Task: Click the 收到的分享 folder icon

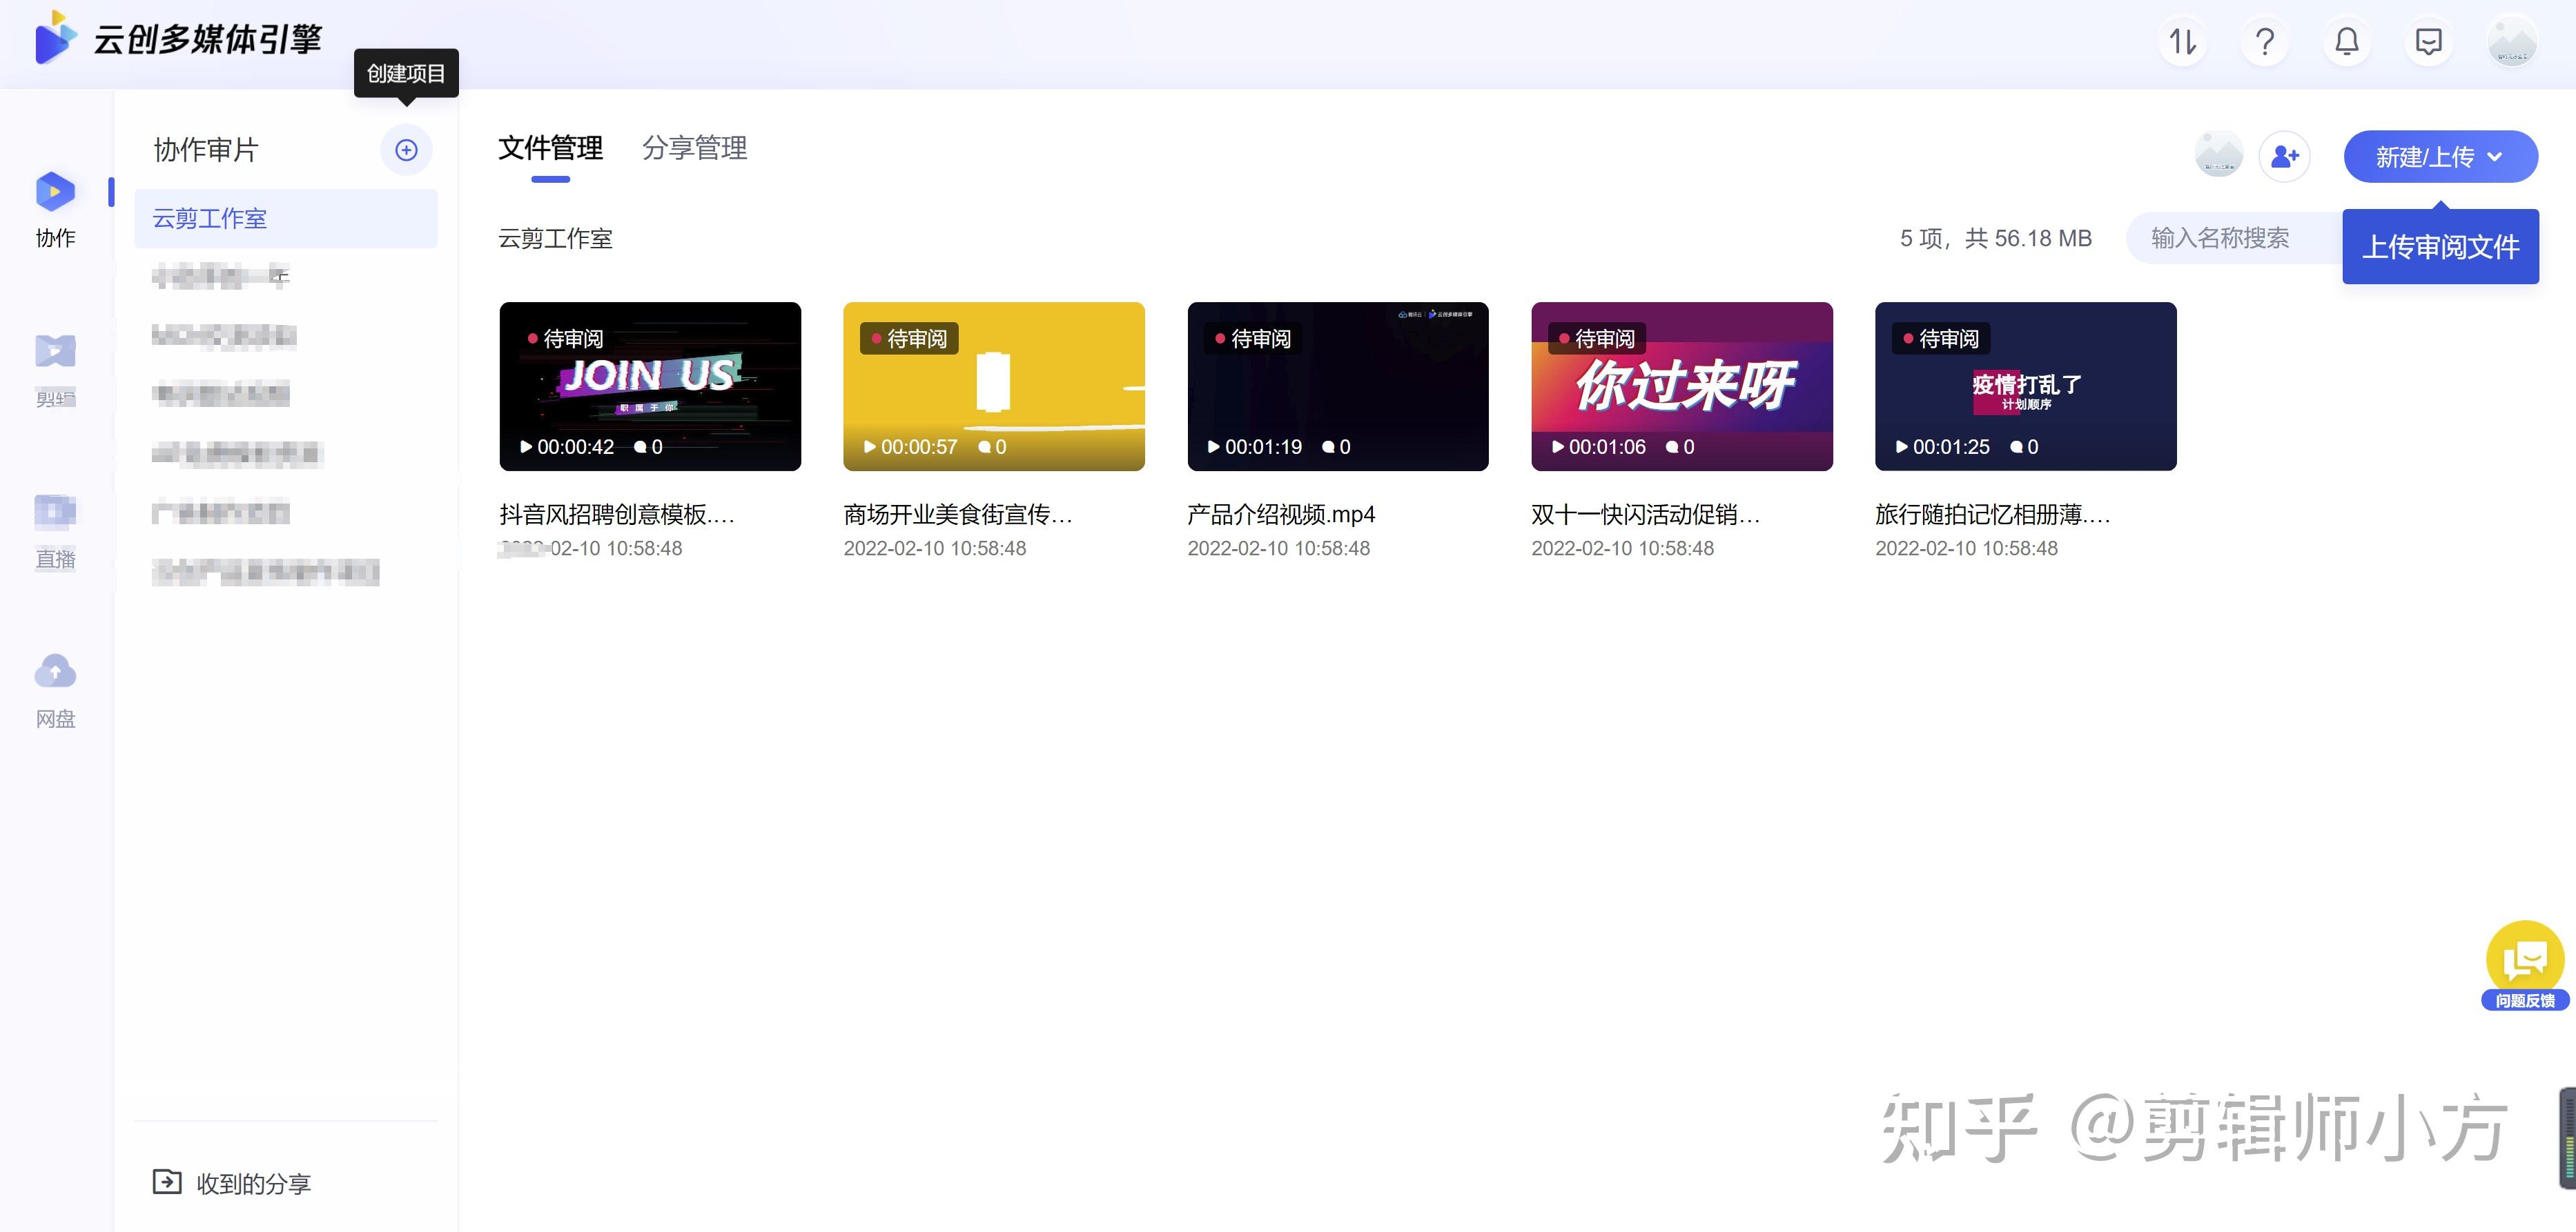Action: click(x=167, y=1182)
